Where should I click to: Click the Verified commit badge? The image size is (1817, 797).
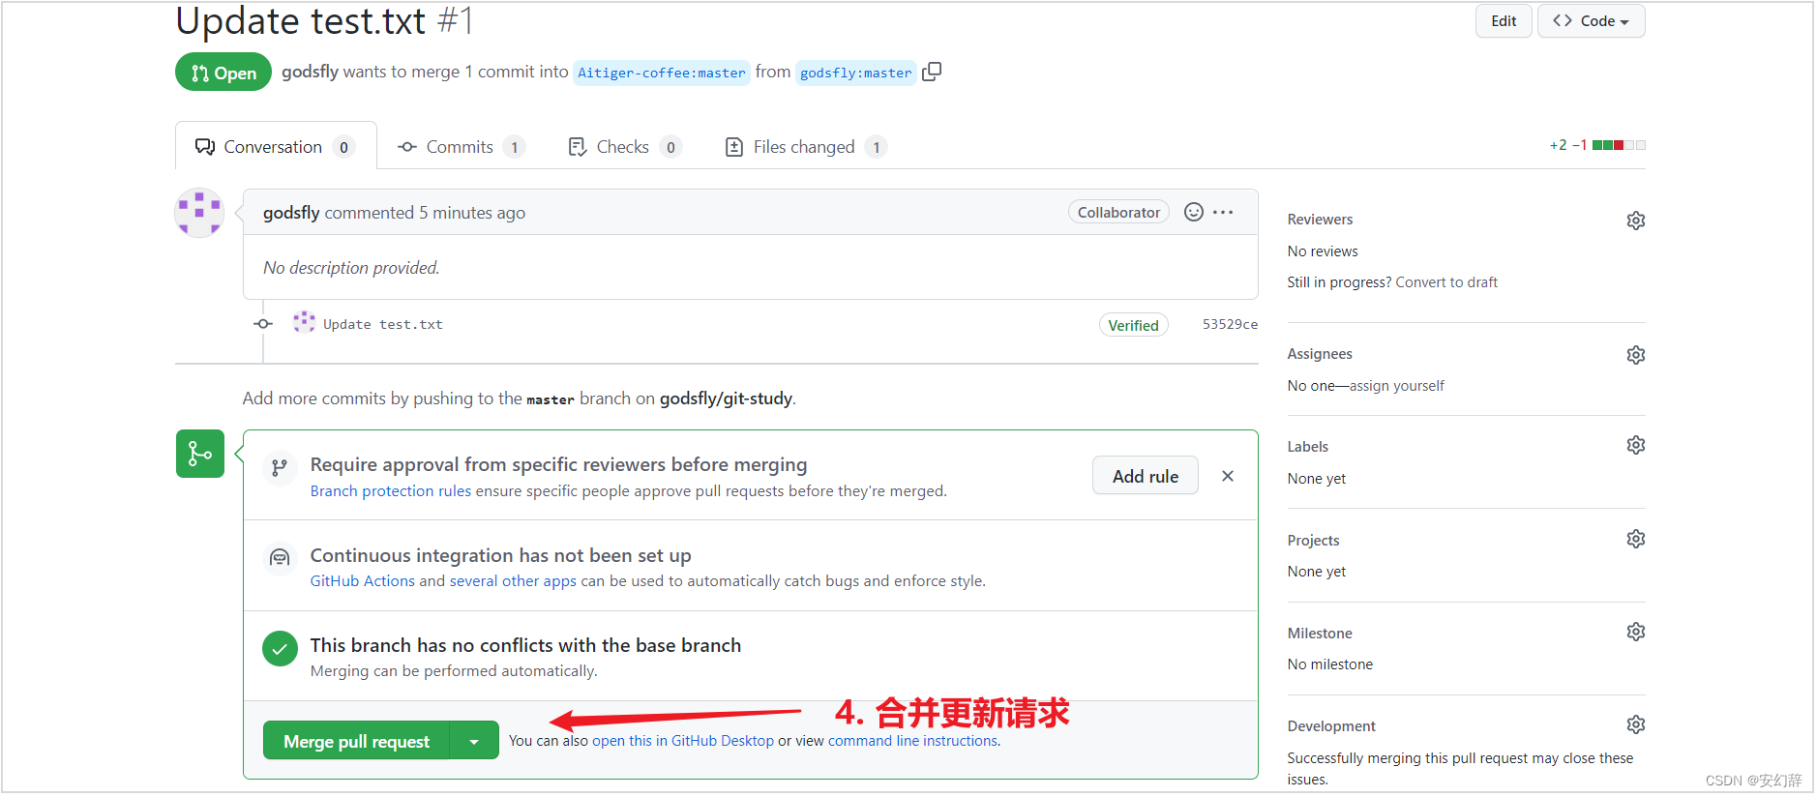tap(1134, 325)
